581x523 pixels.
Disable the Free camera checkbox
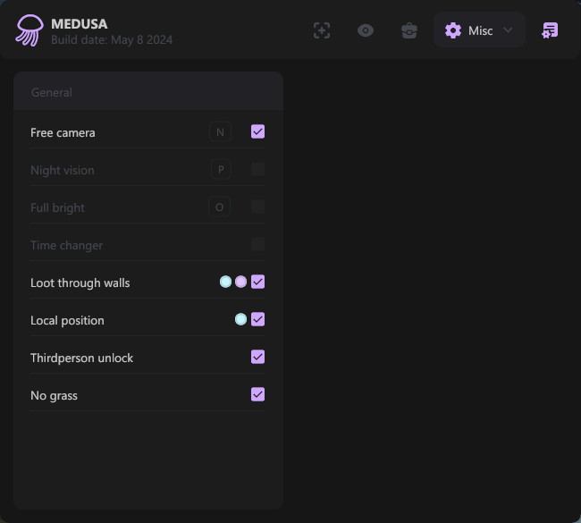(257, 132)
